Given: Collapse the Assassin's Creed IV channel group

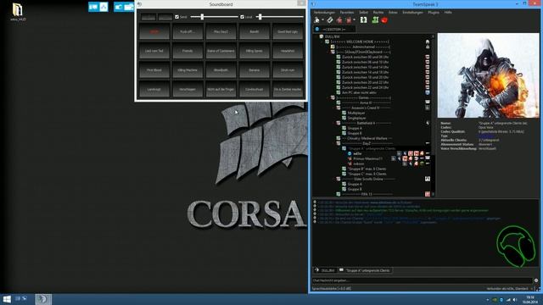Looking at the screenshot, I should point(333,108).
